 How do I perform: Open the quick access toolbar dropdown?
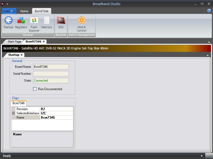(x=7, y=4)
